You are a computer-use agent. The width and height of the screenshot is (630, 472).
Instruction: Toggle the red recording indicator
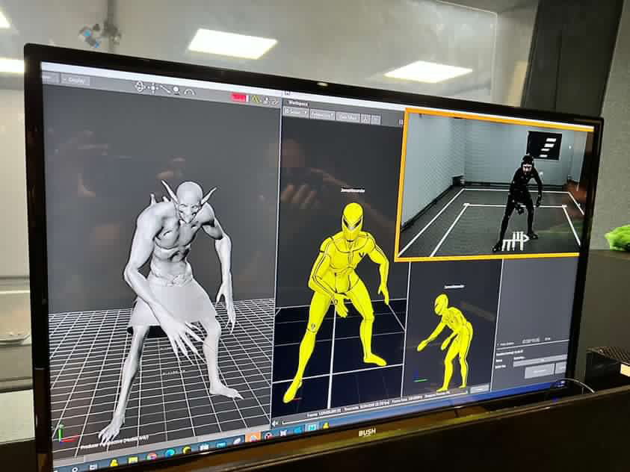[x=238, y=97]
